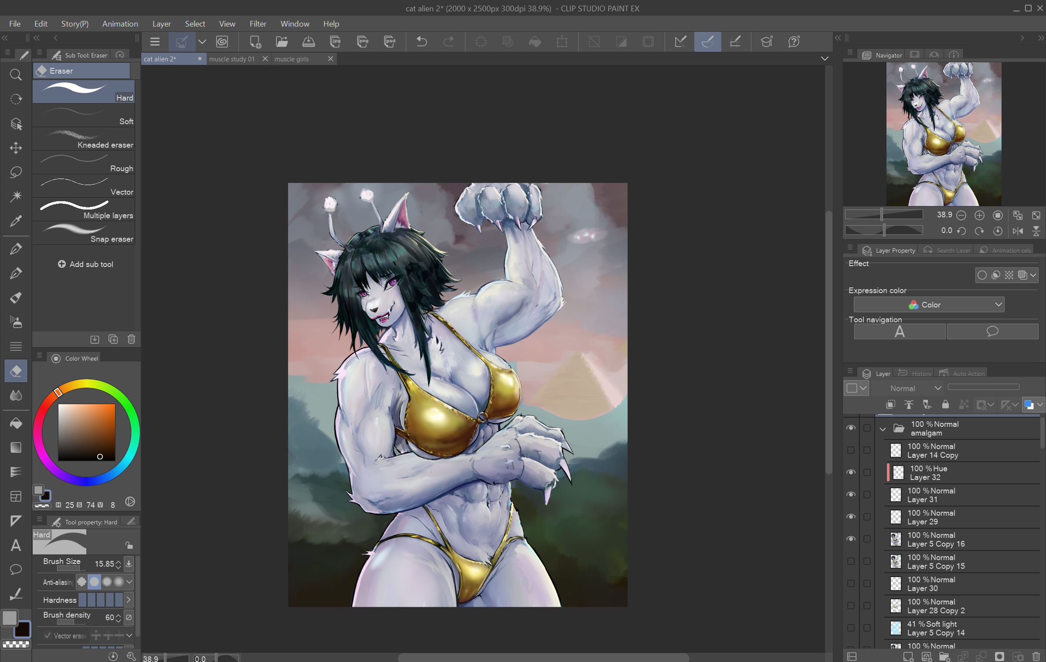This screenshot has width=1046, height=662.
Task: Click the Redo arrow in command bar
Action: (x=448, y=42)
